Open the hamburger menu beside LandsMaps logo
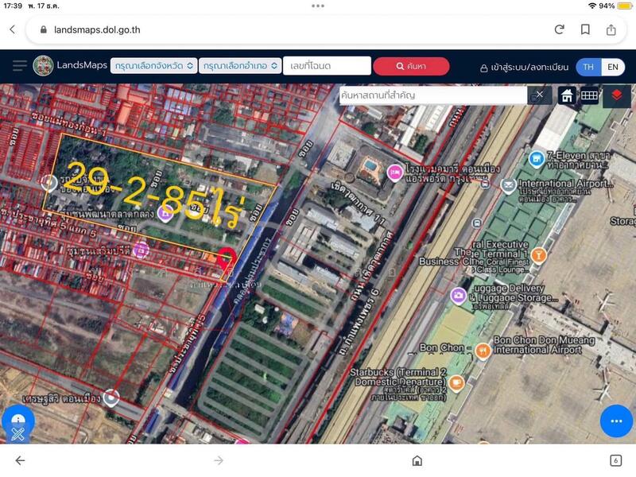Screen dimensions: 636x477 [19, 66]
